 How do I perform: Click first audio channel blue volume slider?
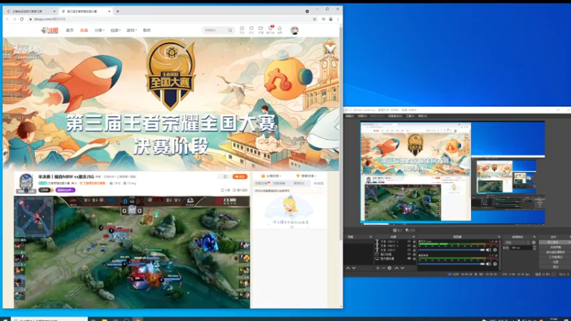[x=452, y=250]
